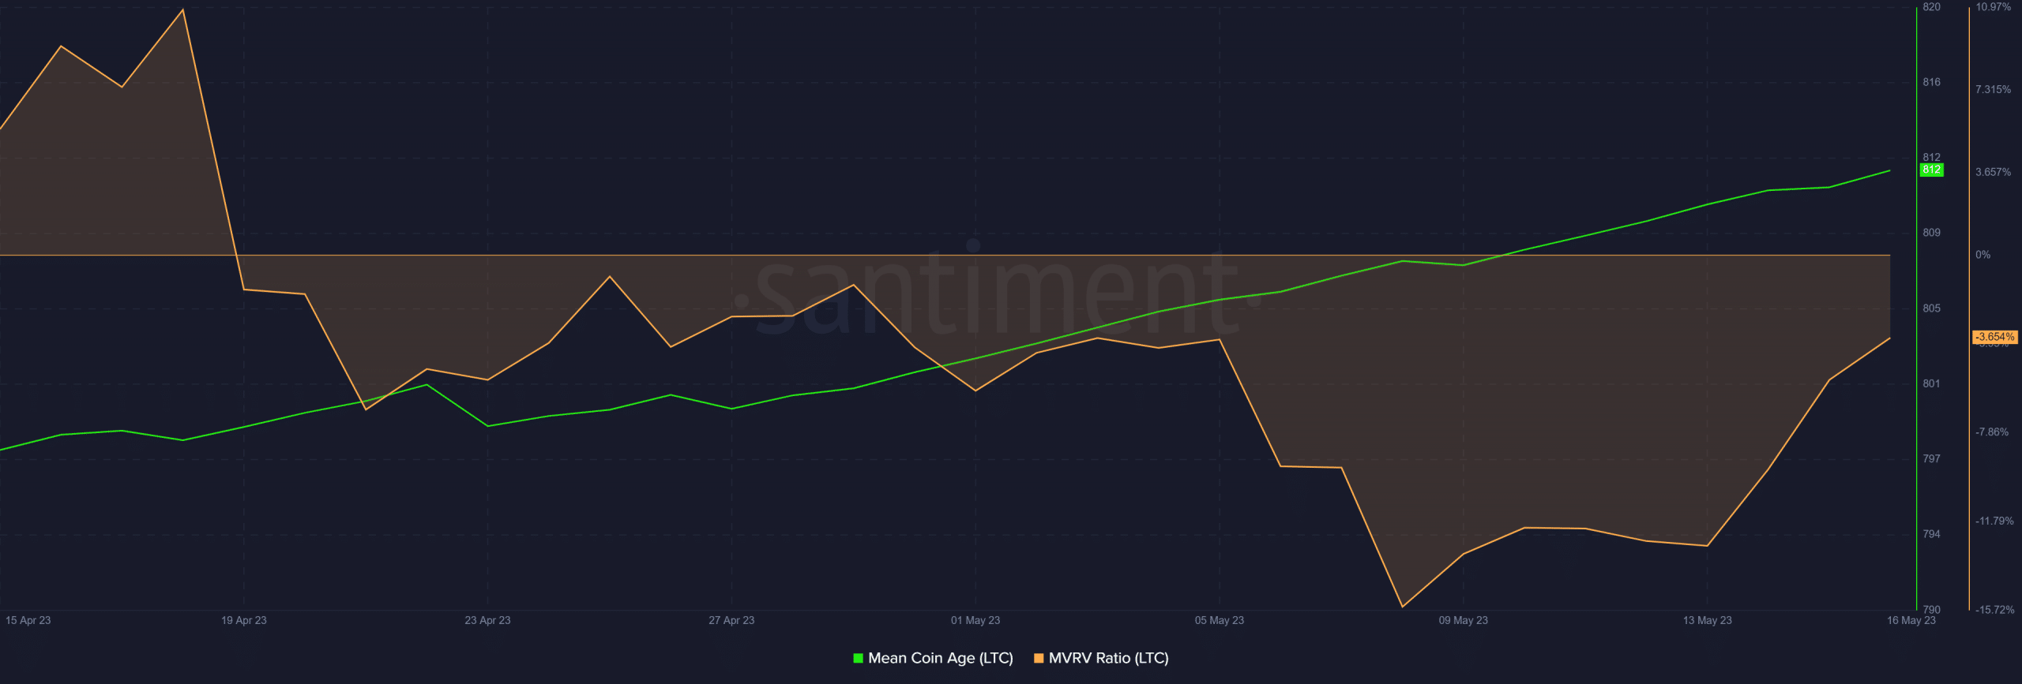Click the 13 May 23 date label
This screenshot has width=2022, height=684.
[x=1707, y=620]
